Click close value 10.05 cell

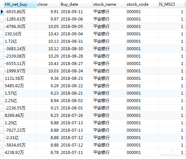point(48,27)
